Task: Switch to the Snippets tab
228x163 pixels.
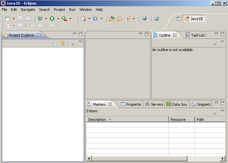Action: click(201, 105)
